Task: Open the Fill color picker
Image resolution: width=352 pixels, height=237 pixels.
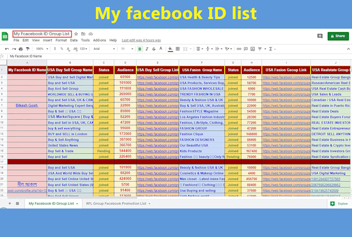Action: pos(170,49)
